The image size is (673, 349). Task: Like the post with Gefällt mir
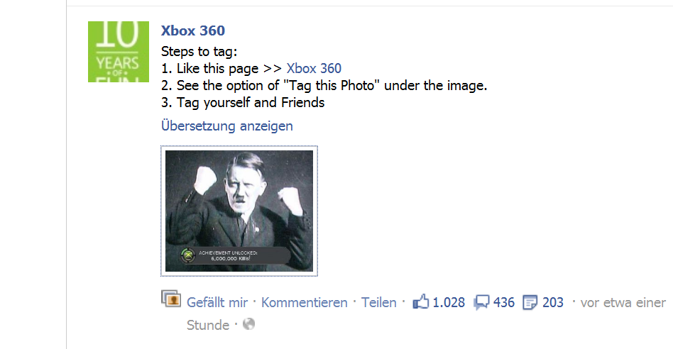[x=217, y=302]
